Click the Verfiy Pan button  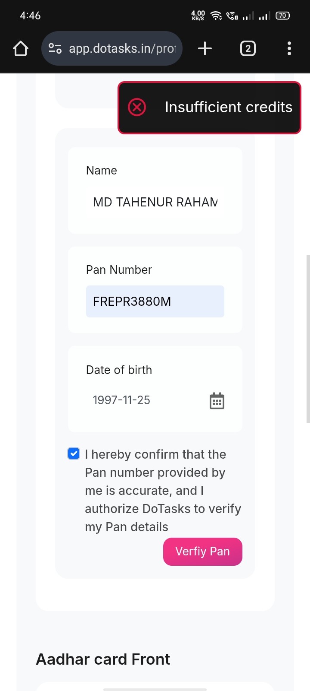202,552
